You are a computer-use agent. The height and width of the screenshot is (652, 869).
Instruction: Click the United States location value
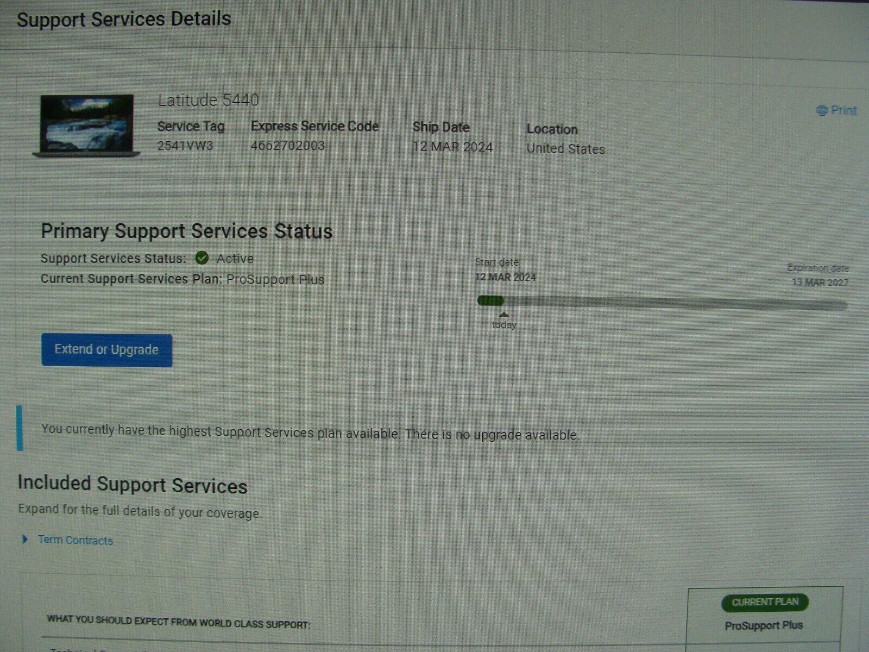click(565, 149)
